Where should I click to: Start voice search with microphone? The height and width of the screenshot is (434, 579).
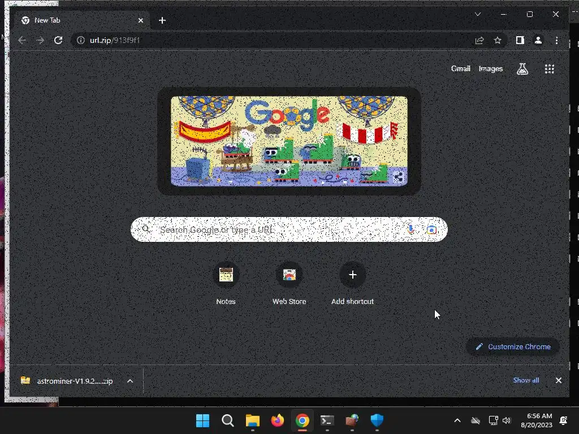tap(411, 229)
